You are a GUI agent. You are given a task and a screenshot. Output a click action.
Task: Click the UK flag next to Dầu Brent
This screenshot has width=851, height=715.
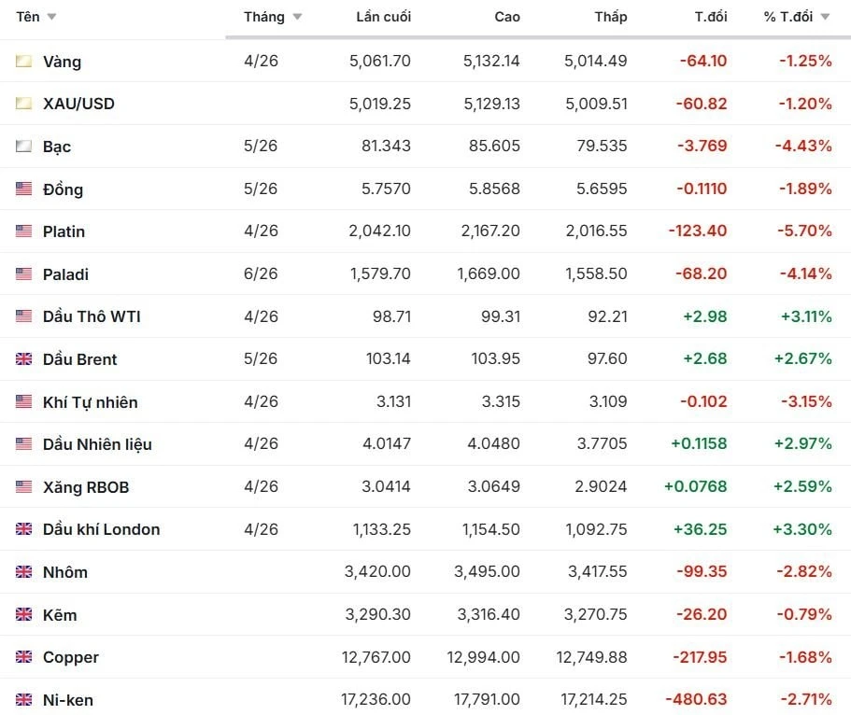click(23, 359)
